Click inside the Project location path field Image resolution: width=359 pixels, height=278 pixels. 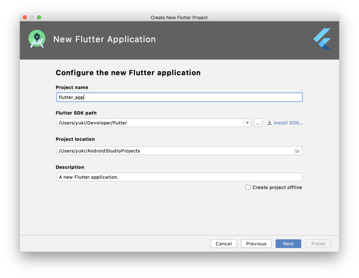pos(175,151)
